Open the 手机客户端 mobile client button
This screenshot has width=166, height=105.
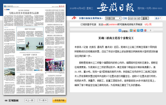pyautogui.click(x=59, y=100)
